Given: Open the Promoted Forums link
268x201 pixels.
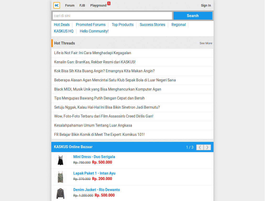Looking at the screenshot, I should (x=91, y=25).
